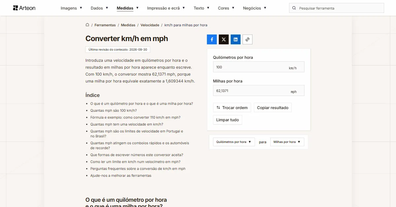
Task: Click the 'Converter km/h em mph' heading
Action: pos(127,38)
